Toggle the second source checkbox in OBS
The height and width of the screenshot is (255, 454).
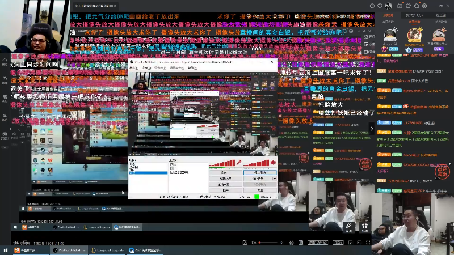(x=172, y=168)
